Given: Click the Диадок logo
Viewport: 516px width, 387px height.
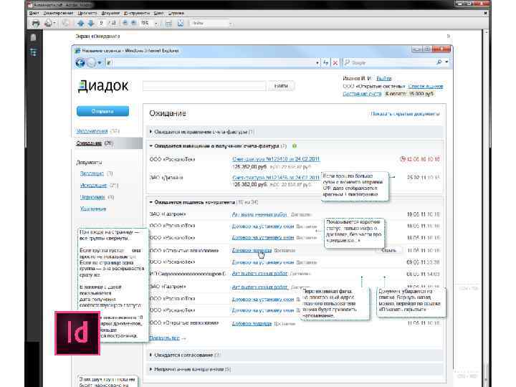Looking at the screenshot, I should [x=103, y=86].
